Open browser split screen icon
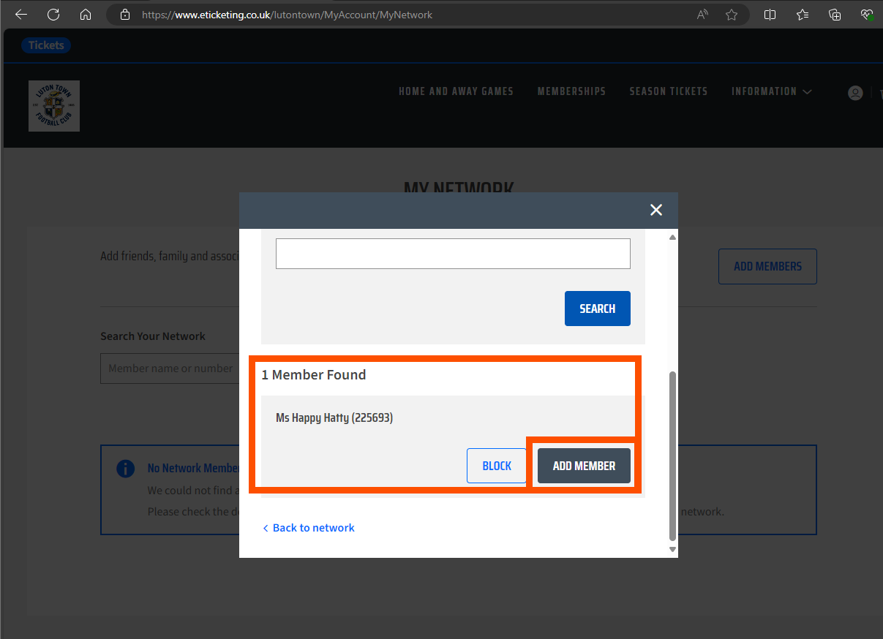 770,15
